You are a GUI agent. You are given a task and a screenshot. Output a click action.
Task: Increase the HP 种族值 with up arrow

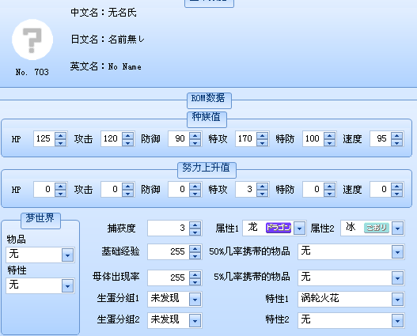61,135
